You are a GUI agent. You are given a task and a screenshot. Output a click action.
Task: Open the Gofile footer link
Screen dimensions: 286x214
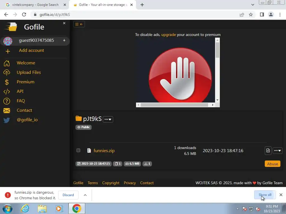[x=78, y=183]
